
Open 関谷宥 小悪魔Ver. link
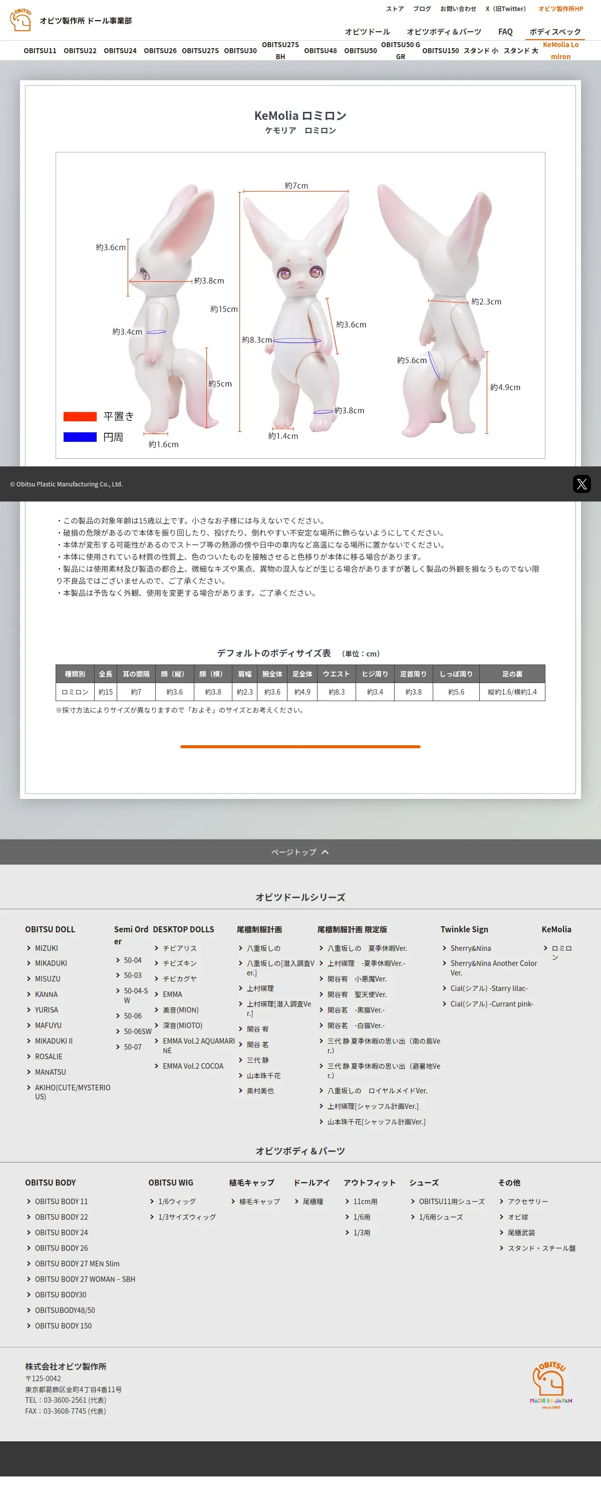pyautogui.click(x=357, y=979)
